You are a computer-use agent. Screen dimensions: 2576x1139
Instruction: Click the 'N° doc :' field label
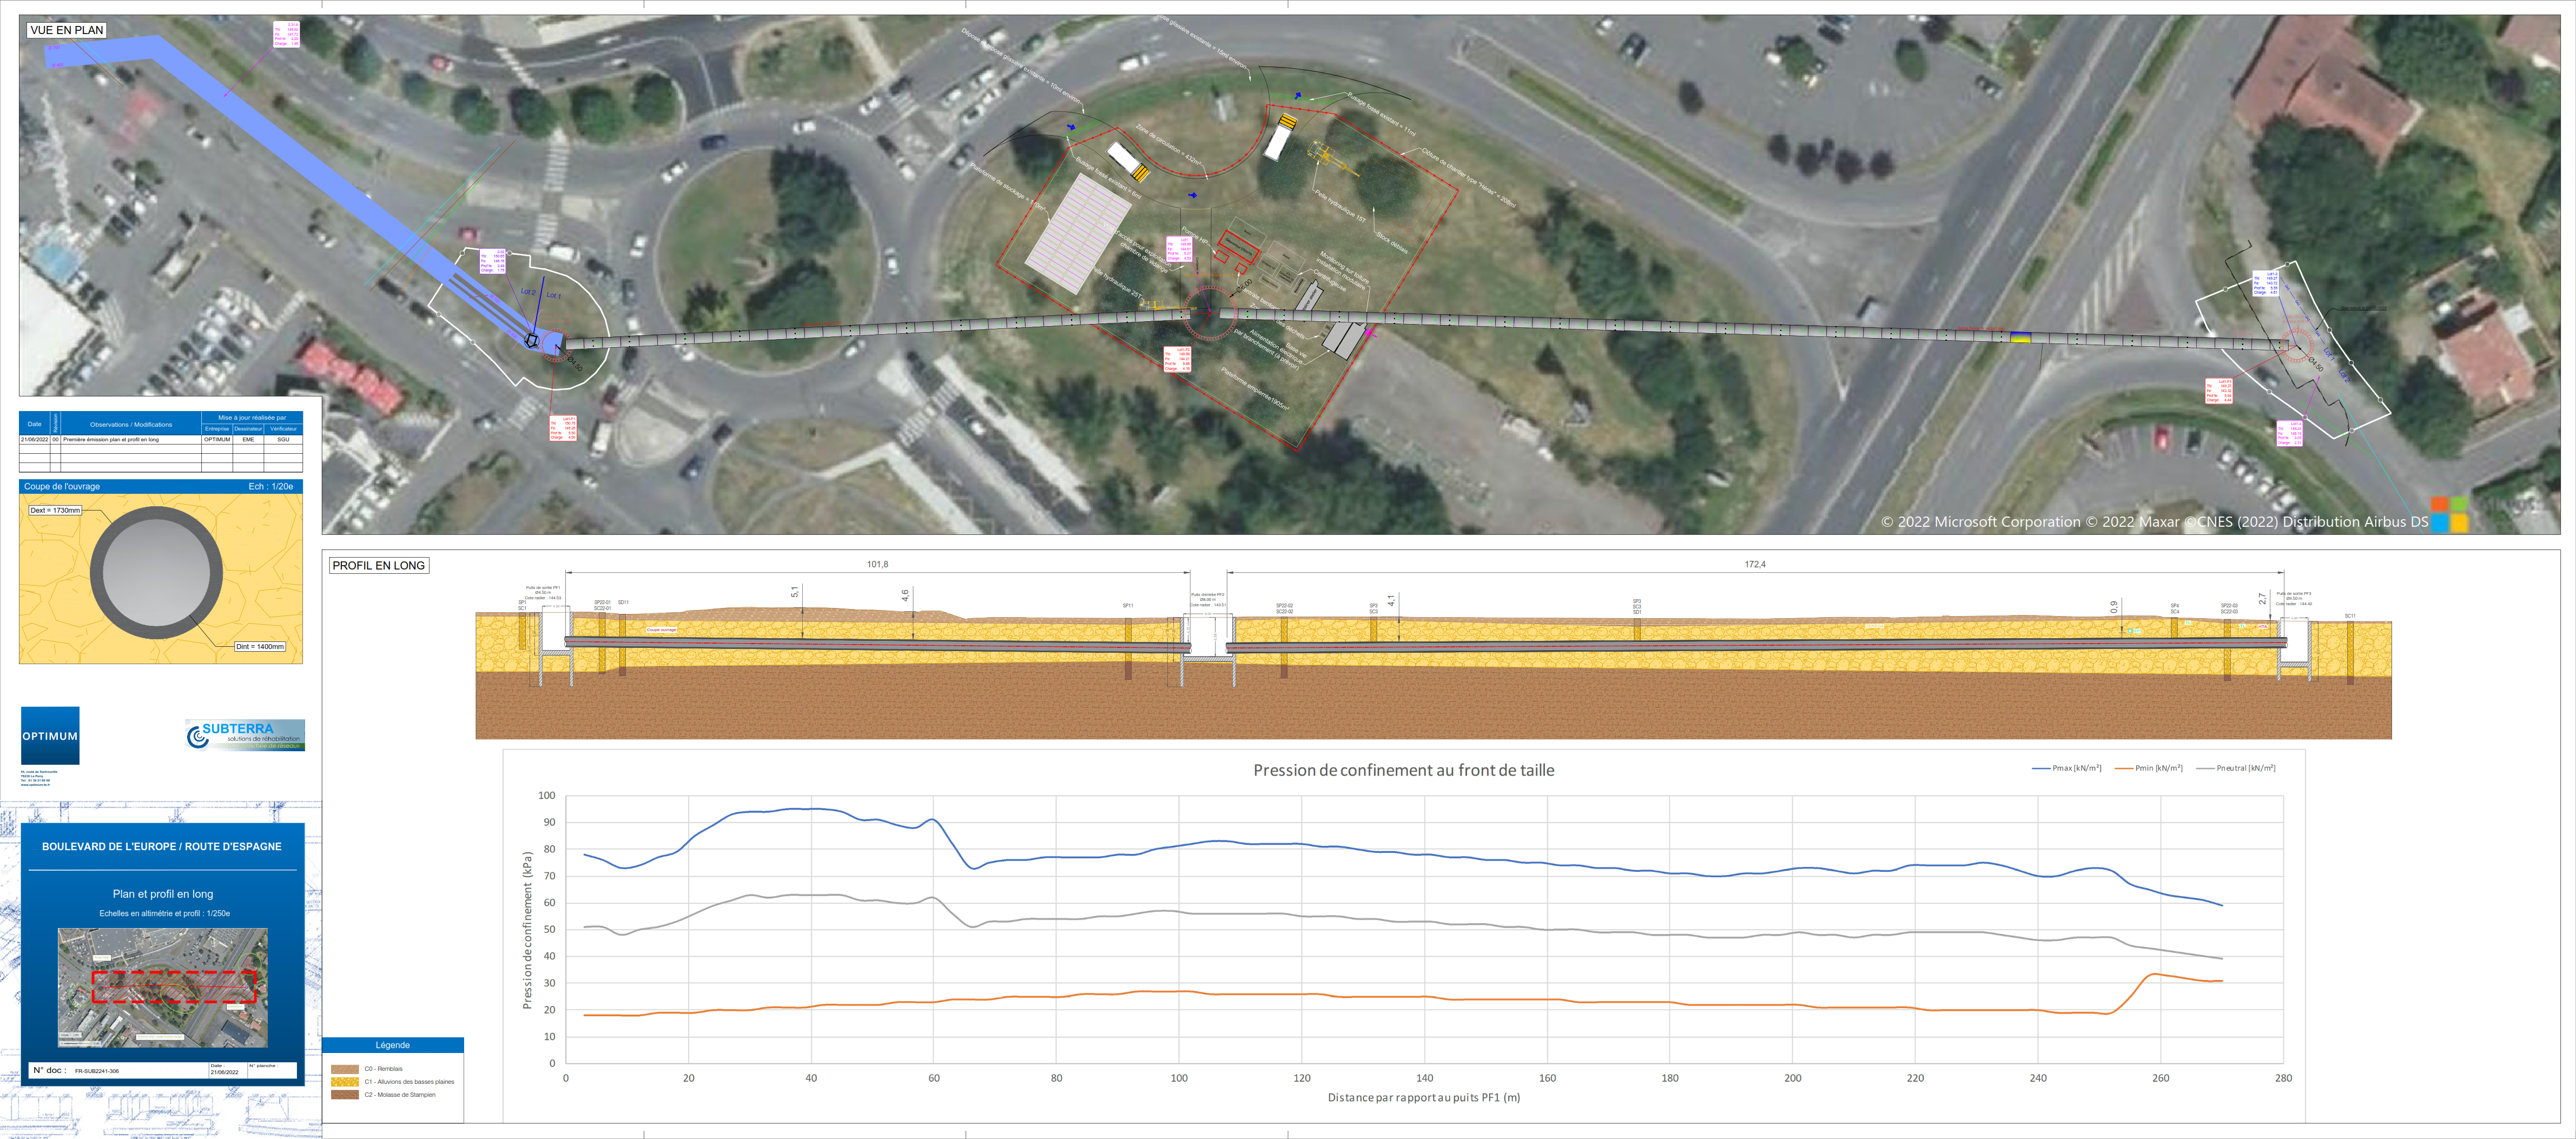tap(50, 1070)
